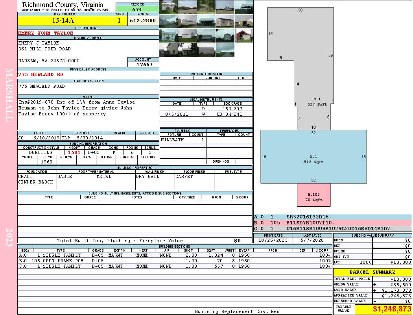Viewport: 413px width, 315px height.
Task: Click the red taxable value $1,248,873
Action: pyautogui.click(x=383, y=309)
